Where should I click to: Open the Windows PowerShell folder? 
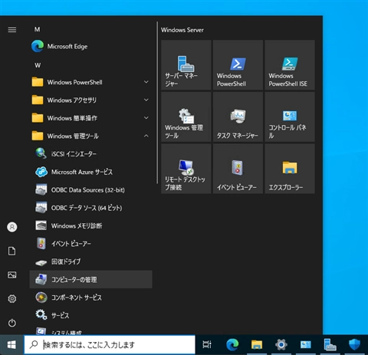pos(91,82)
